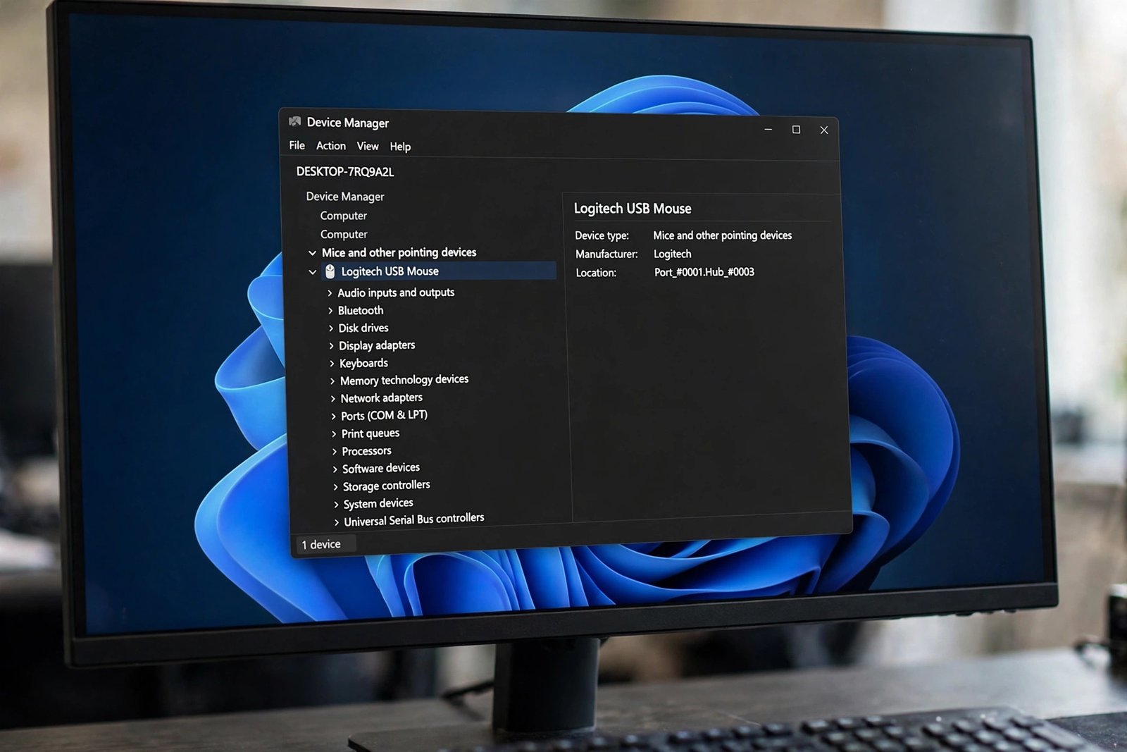Expand Memory technology devices chevron
Image resolution: width=1127 pixels, height=752 pixels.
click(x=333, y=381)
